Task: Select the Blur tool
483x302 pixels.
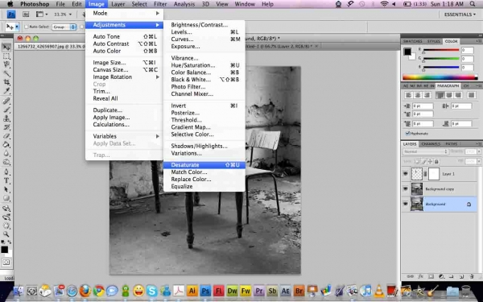Action: click(x=6, y=153)
